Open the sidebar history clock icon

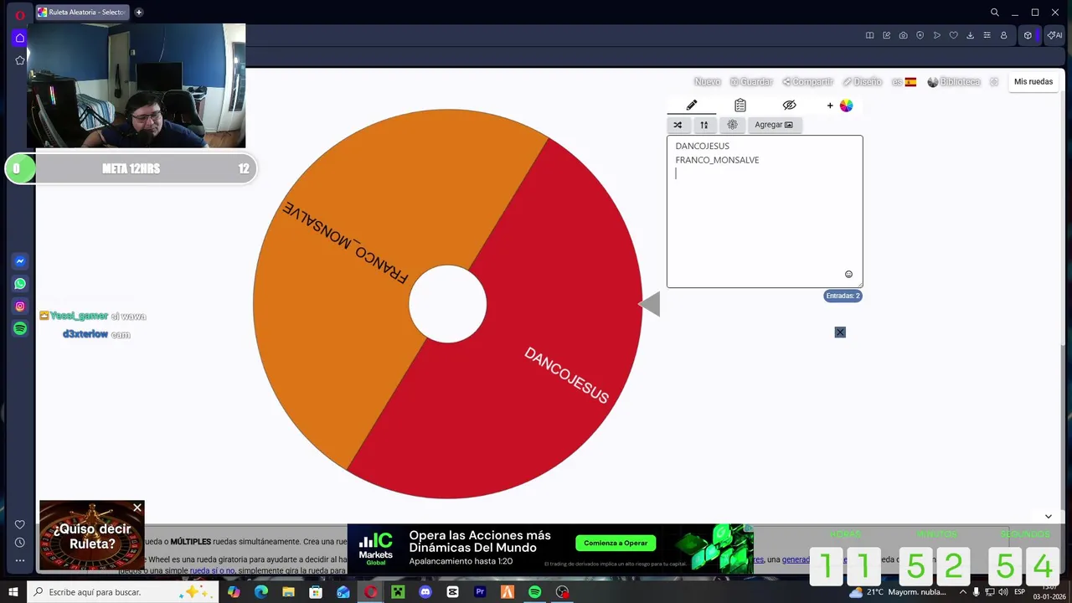click(x=20, y=543)
